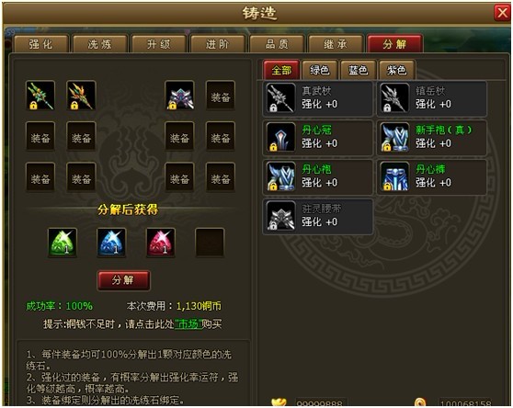Screen dimensions: 513x408
Task: Click the red refining stone reward icon
Action: pos(161,243)
